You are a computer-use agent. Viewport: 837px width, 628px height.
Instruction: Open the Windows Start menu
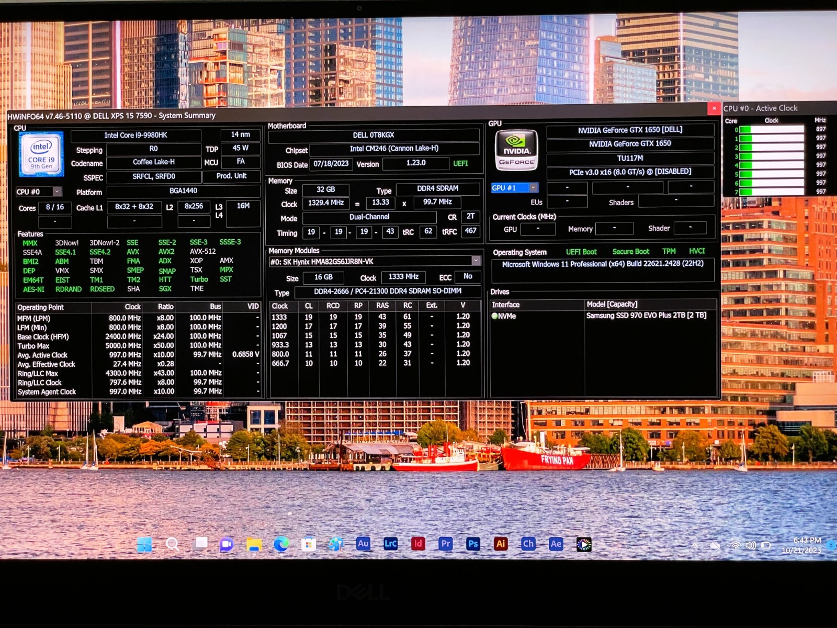[144, 545]
